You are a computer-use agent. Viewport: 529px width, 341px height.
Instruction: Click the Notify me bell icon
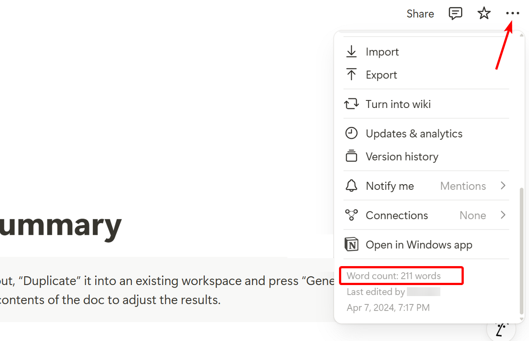click(x=351, y=185)
